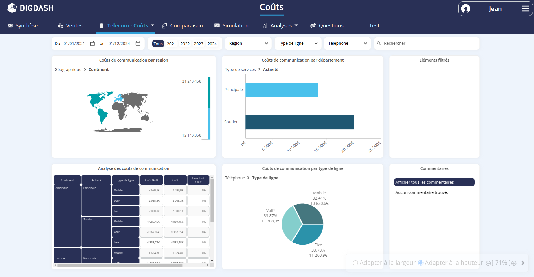Click the zoom out minus icon
The width and height of the screenshot is (534, 277).
tap(488, 263)
